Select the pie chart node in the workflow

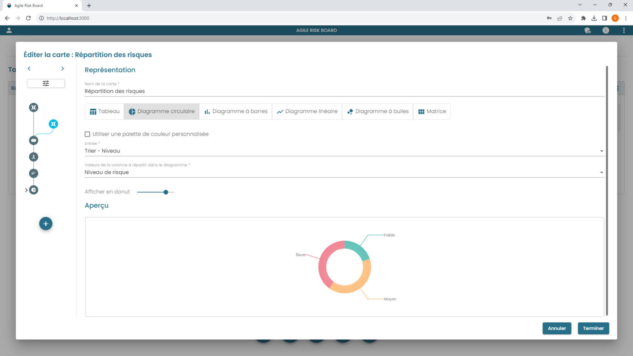[33, 190]
